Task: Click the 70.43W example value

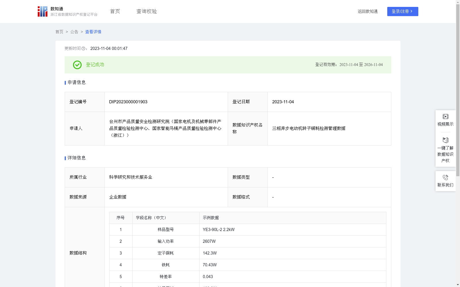Action: (x=210, y=265)
